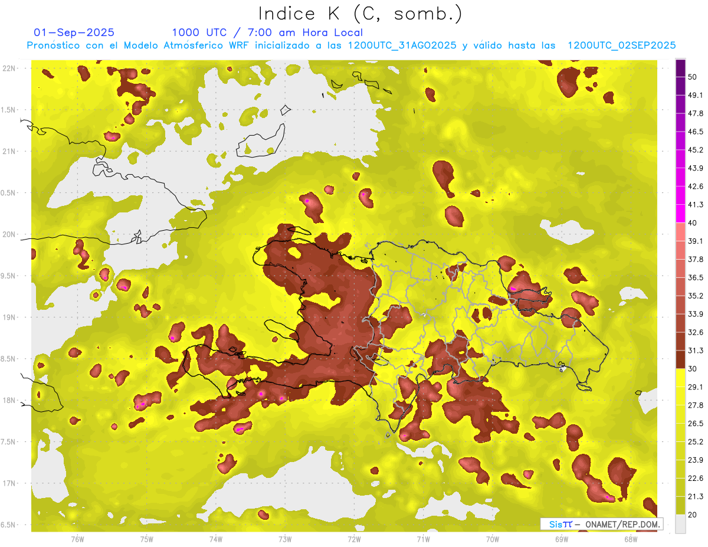Click colorbar label "30"
The image size is (708, 547).
[693, 369]
